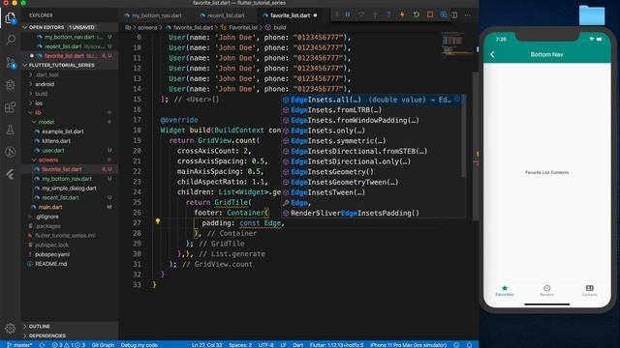Viewport: 620px width, 348px height.
Task: Collapse the screens folder
Action: tap(48, 159)
